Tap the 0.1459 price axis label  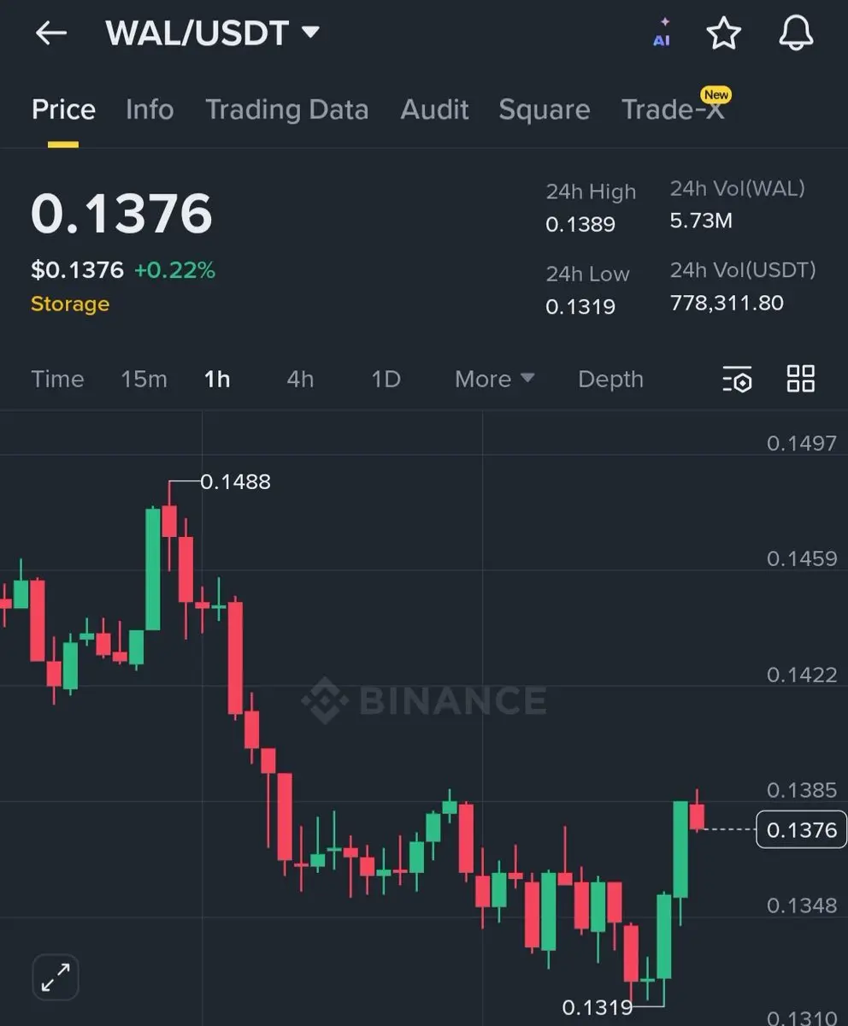click(801, 558)
